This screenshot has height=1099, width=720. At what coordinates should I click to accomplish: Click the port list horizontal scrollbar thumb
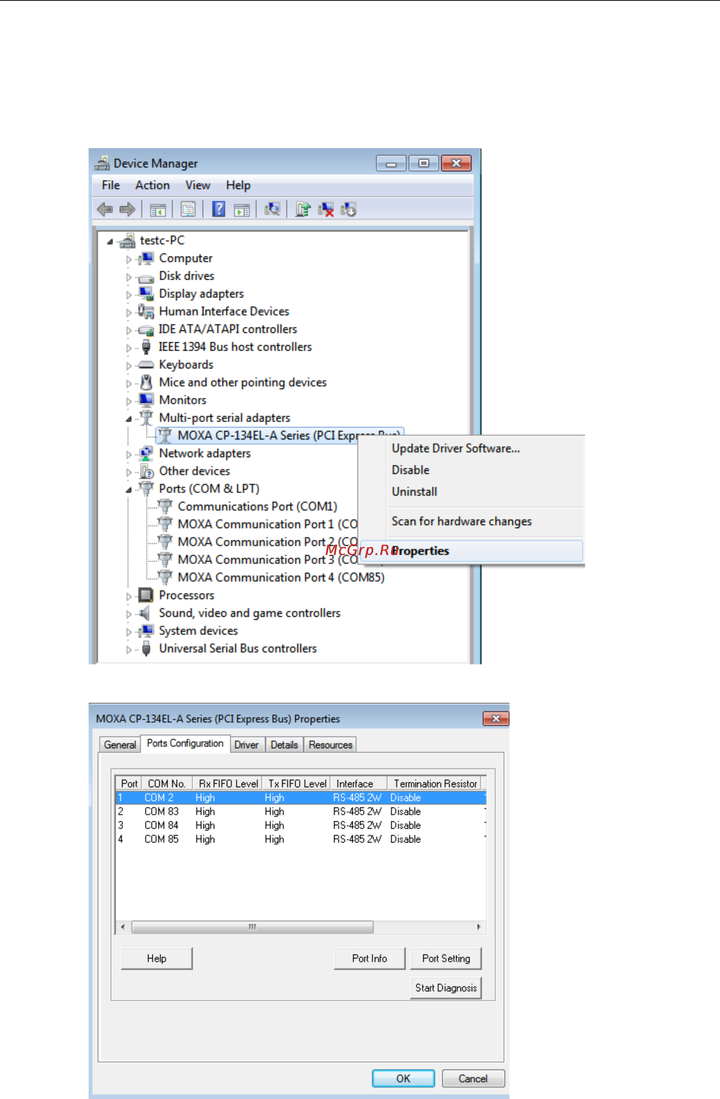click(252, 927)
